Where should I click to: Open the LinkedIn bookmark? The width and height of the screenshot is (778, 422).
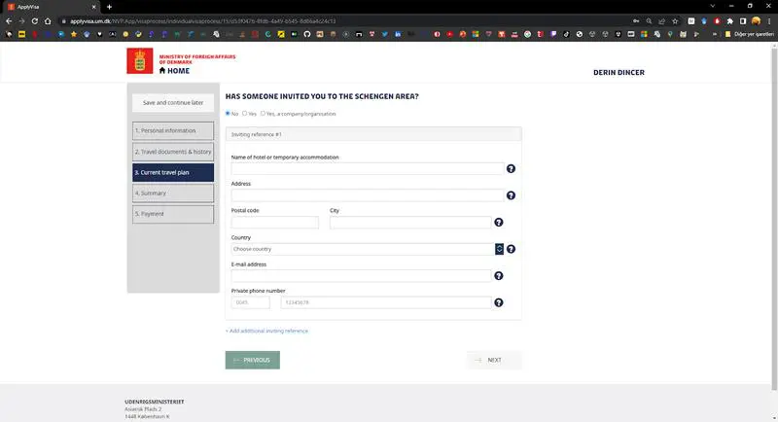(398, 34)
